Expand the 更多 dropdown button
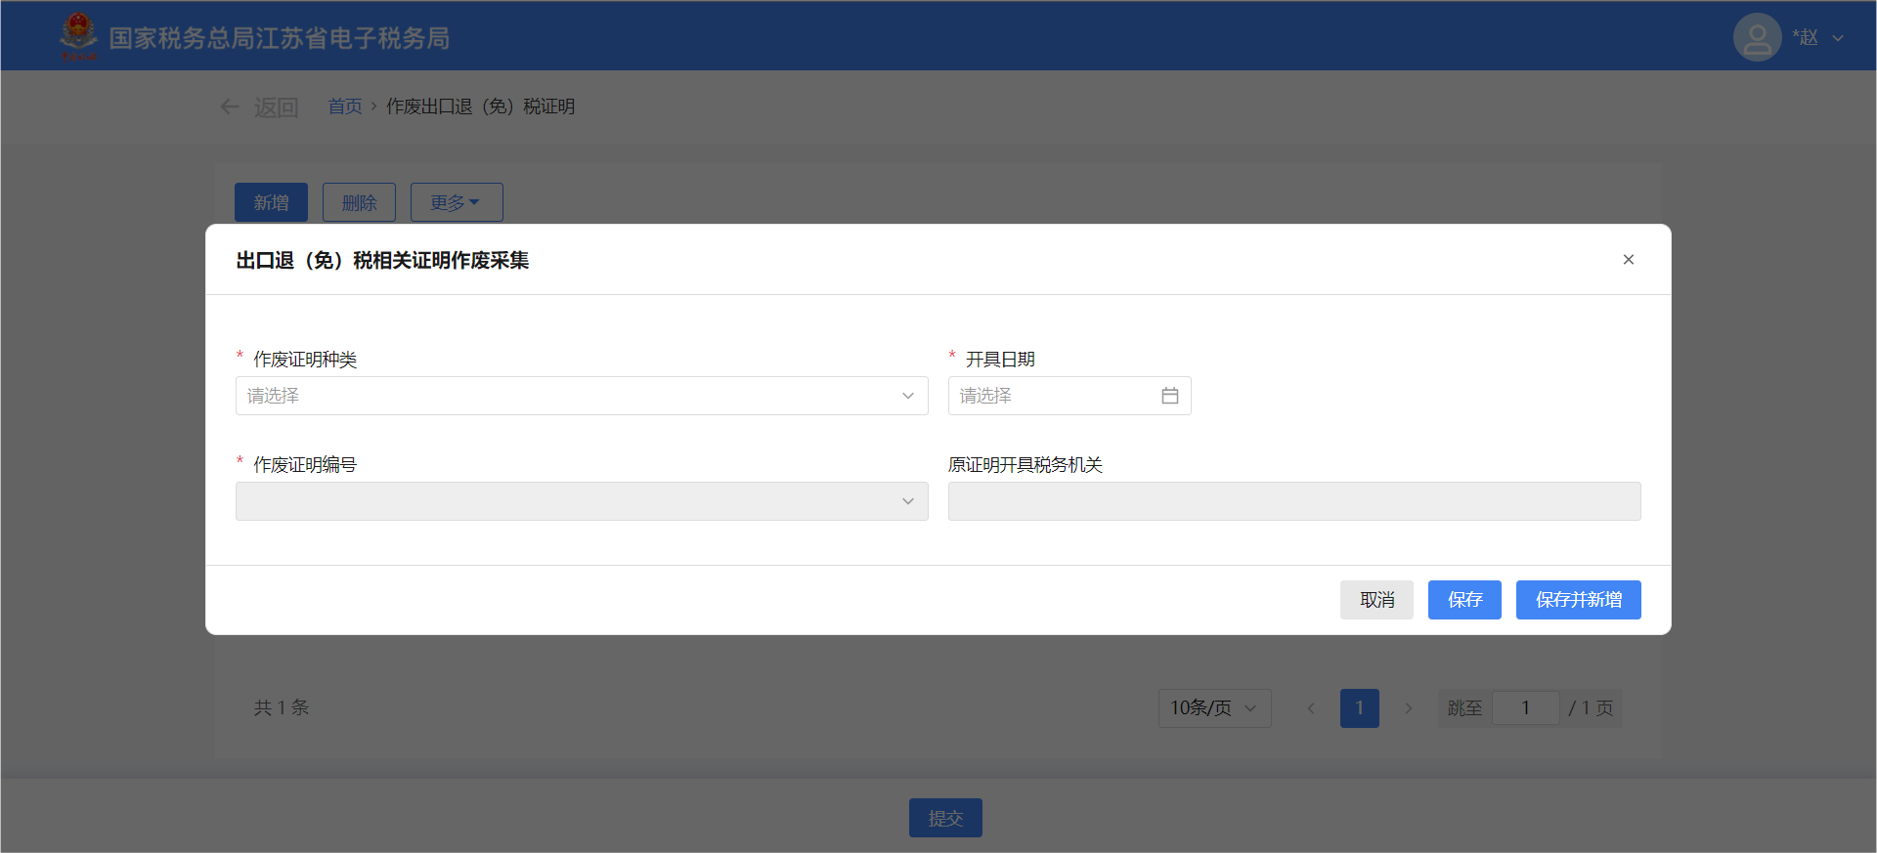 pos(457,202)
